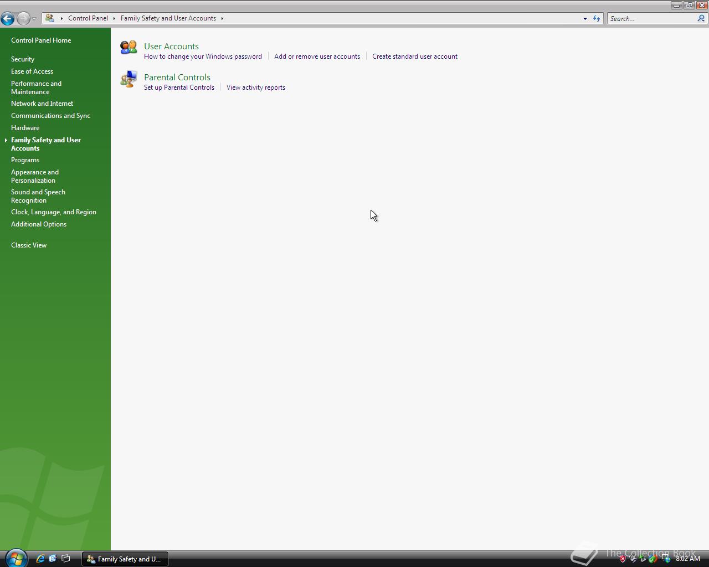The width and height of the screenshot is (709, 567).
Task: Click the Refresh icon in address bar
Action: [x=597, y=18]
